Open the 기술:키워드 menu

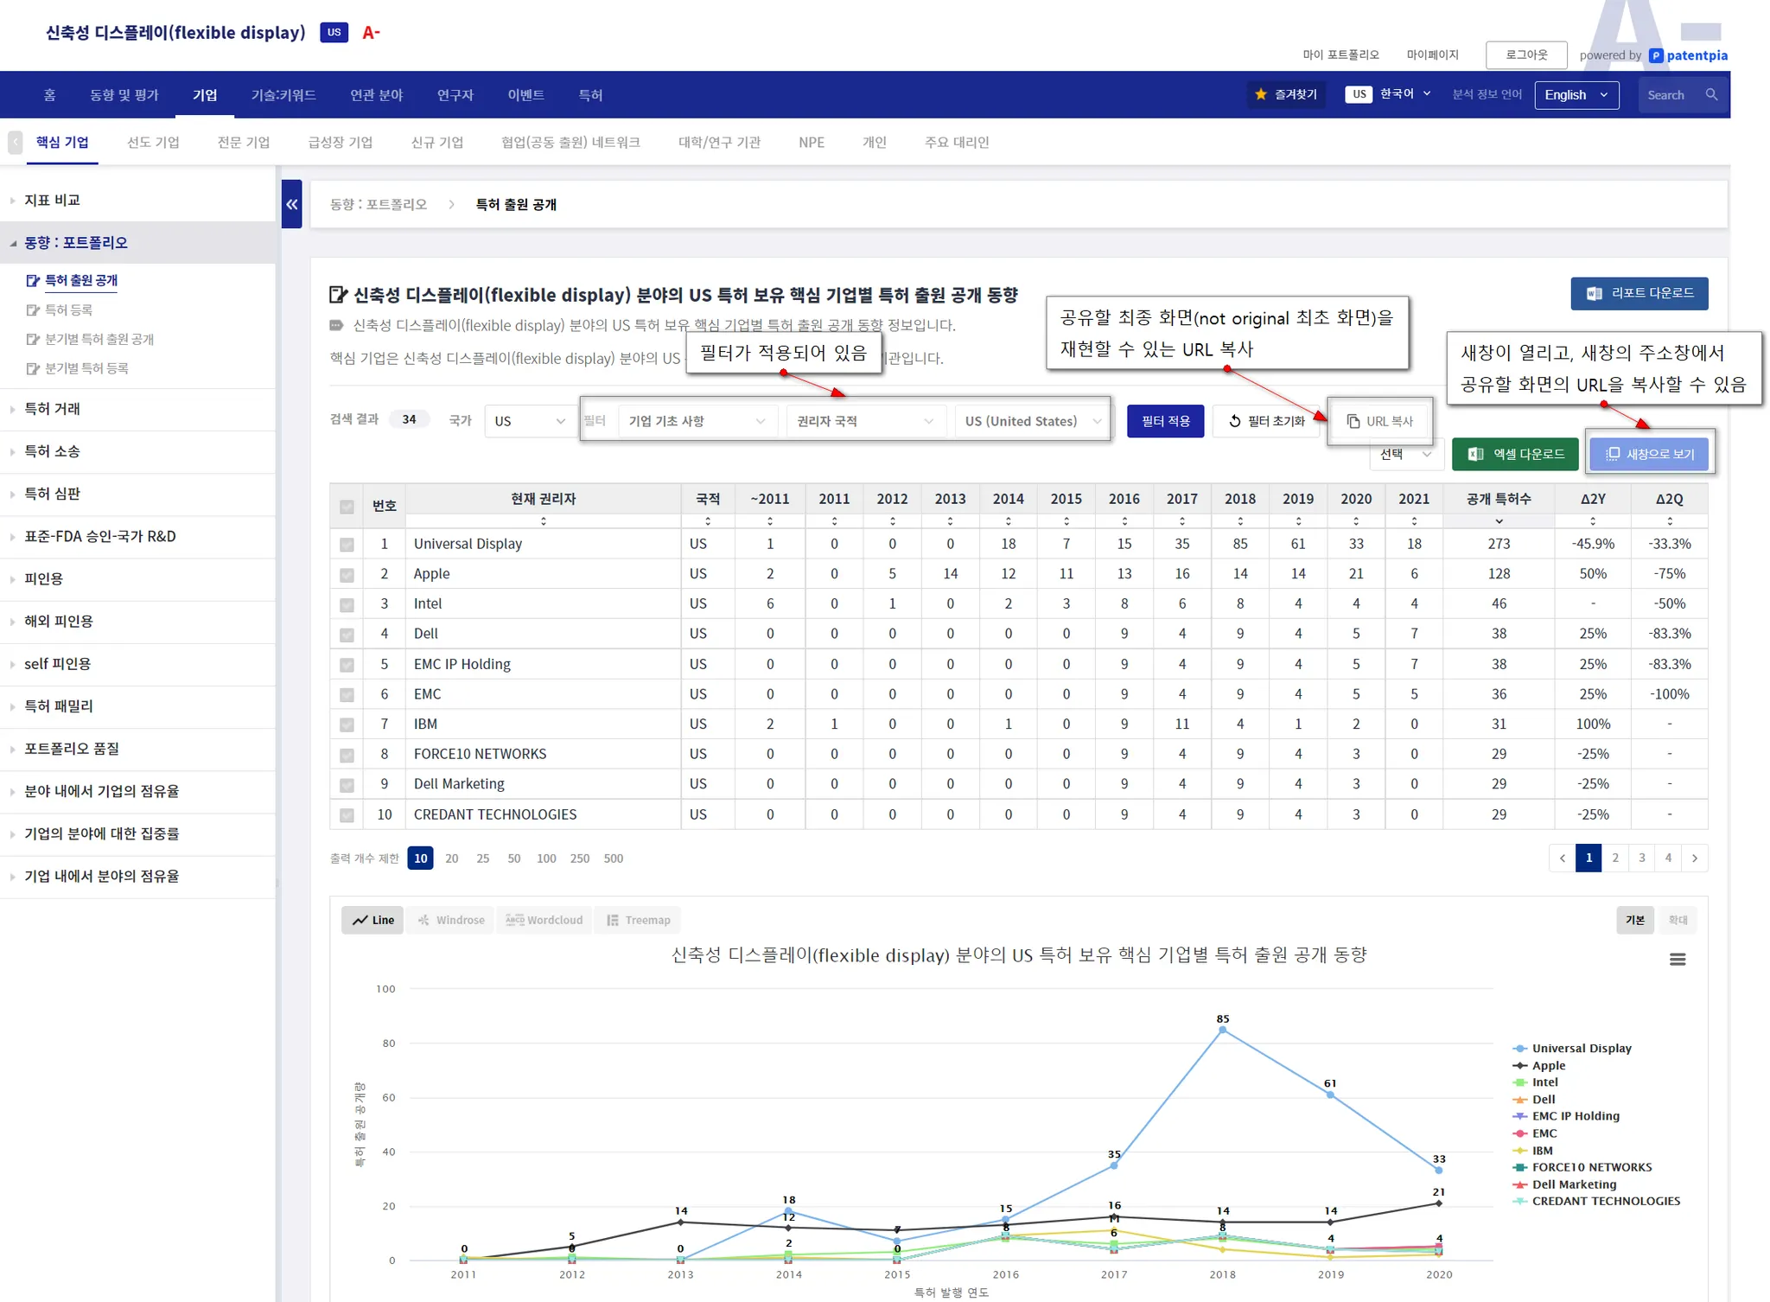tap(283, 95)
